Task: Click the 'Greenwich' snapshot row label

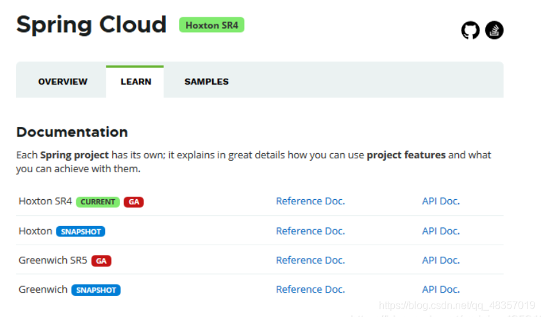Action: [x=43, y=289]
